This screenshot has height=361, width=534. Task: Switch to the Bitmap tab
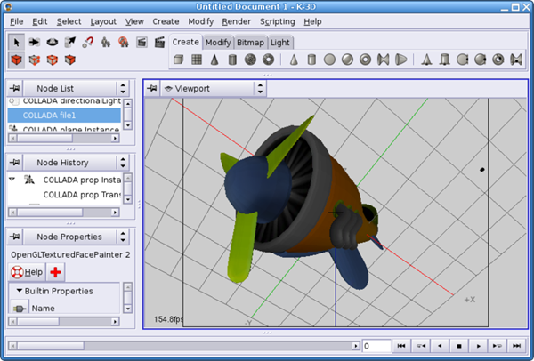250,43
